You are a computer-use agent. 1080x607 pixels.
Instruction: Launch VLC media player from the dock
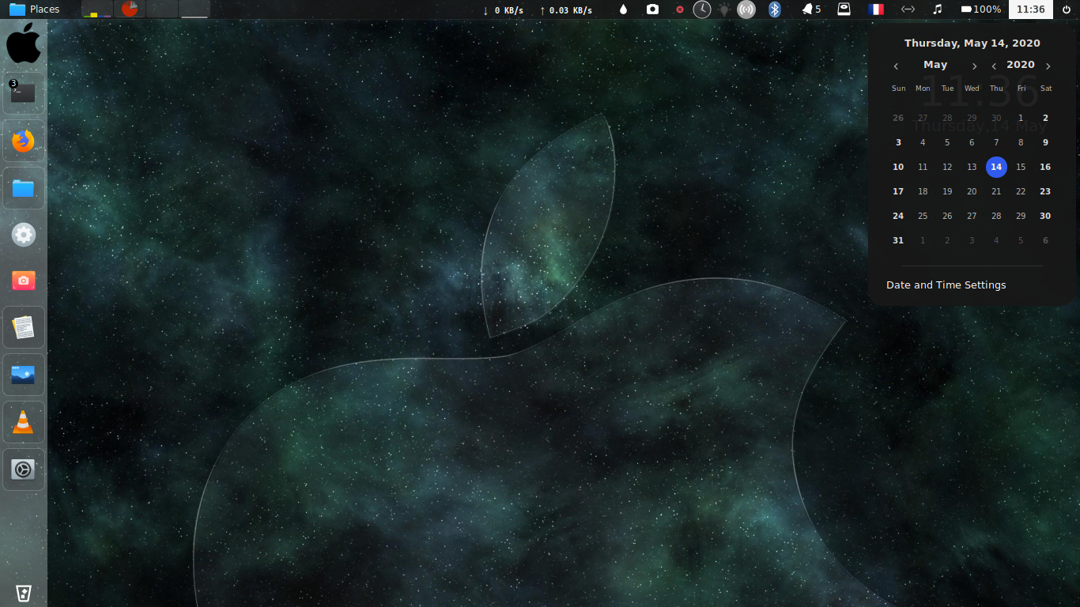point(24,422)
